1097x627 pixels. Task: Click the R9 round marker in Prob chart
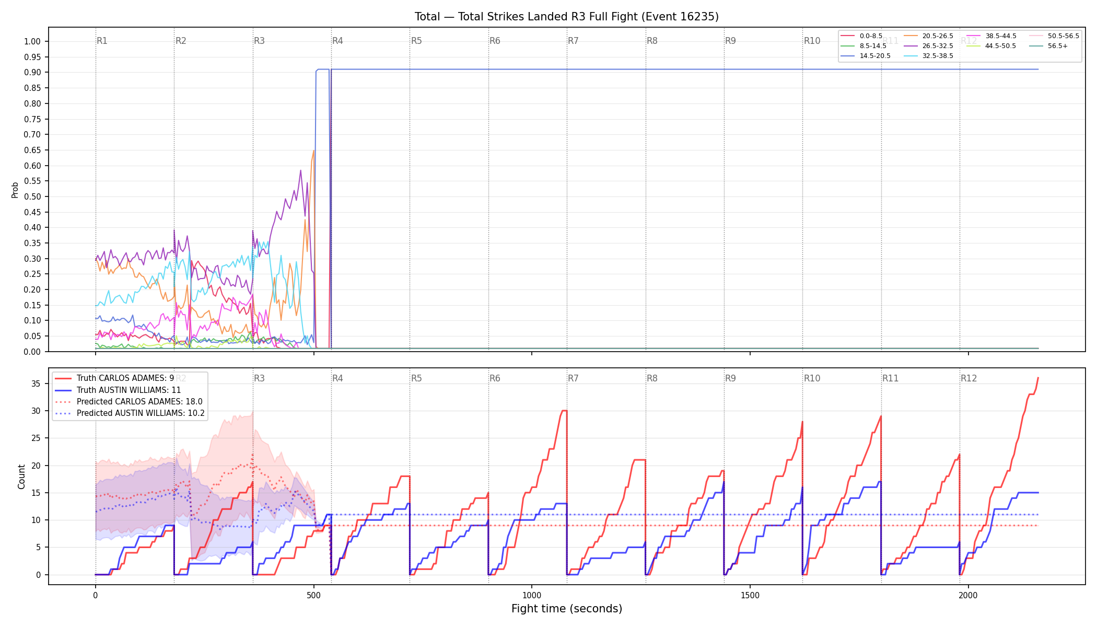click(730, 41)
